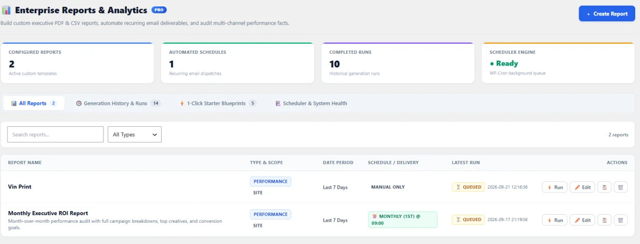Click the Scheduler Engine Ready status

tap(503, 63)
